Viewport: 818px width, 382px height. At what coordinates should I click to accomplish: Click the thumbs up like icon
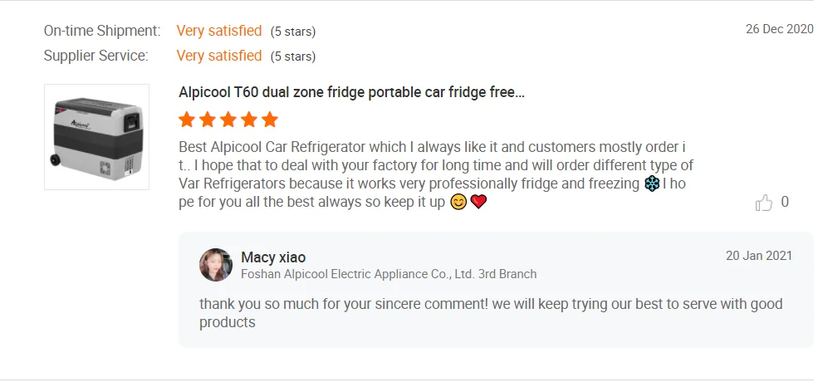pos(764,203)
